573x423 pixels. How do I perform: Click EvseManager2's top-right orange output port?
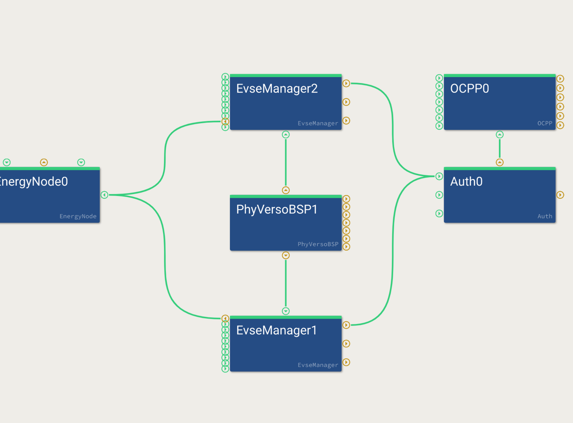click(x=346, y=83)
